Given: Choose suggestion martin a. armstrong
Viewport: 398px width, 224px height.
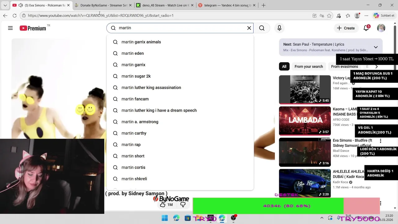Looking at the screenshot, I should [x=180, y=122].
